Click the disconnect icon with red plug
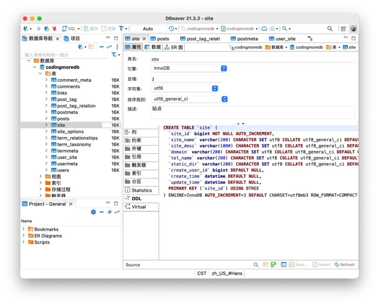The width and height of the screenshot is (379, 305). [54, 29]
